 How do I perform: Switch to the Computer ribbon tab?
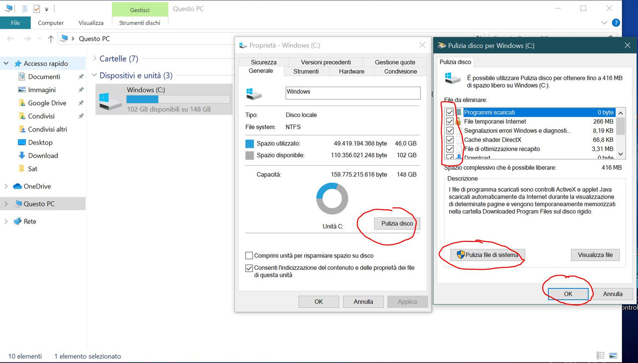[51, 22]
